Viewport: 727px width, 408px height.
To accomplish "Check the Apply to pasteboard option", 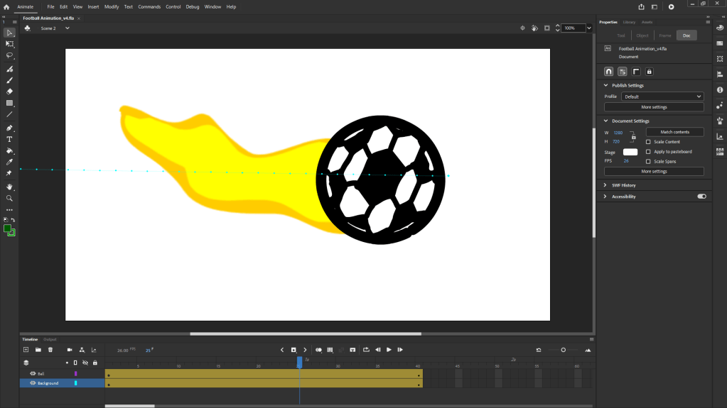I will (x=648, y=152).
